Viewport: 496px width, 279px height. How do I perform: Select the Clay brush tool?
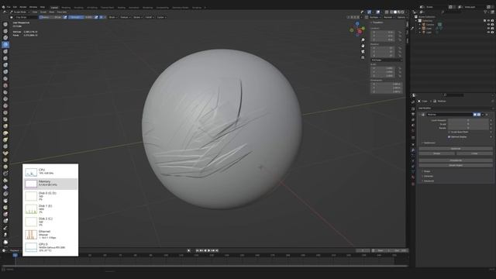pyautogui.click(x=5, y=38)
